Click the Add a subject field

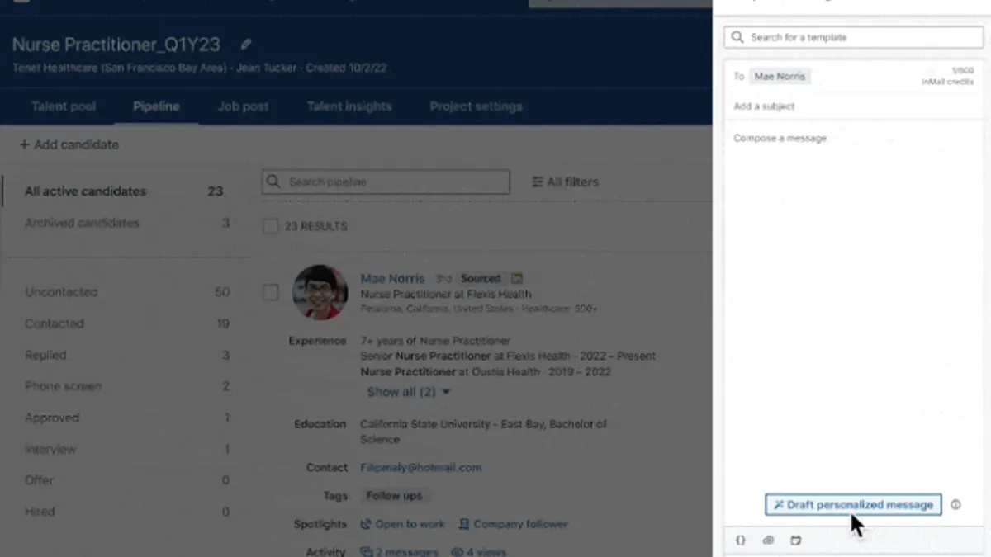854,106
